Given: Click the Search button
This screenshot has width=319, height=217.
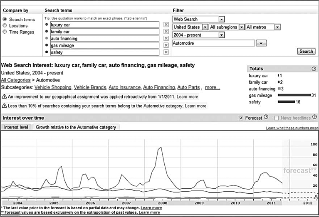Looking at the screenshot, I should point(306,51).
